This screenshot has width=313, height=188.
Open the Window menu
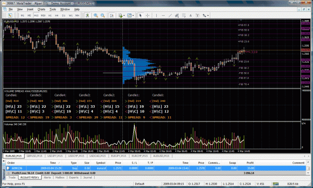(x=65, y=10)
